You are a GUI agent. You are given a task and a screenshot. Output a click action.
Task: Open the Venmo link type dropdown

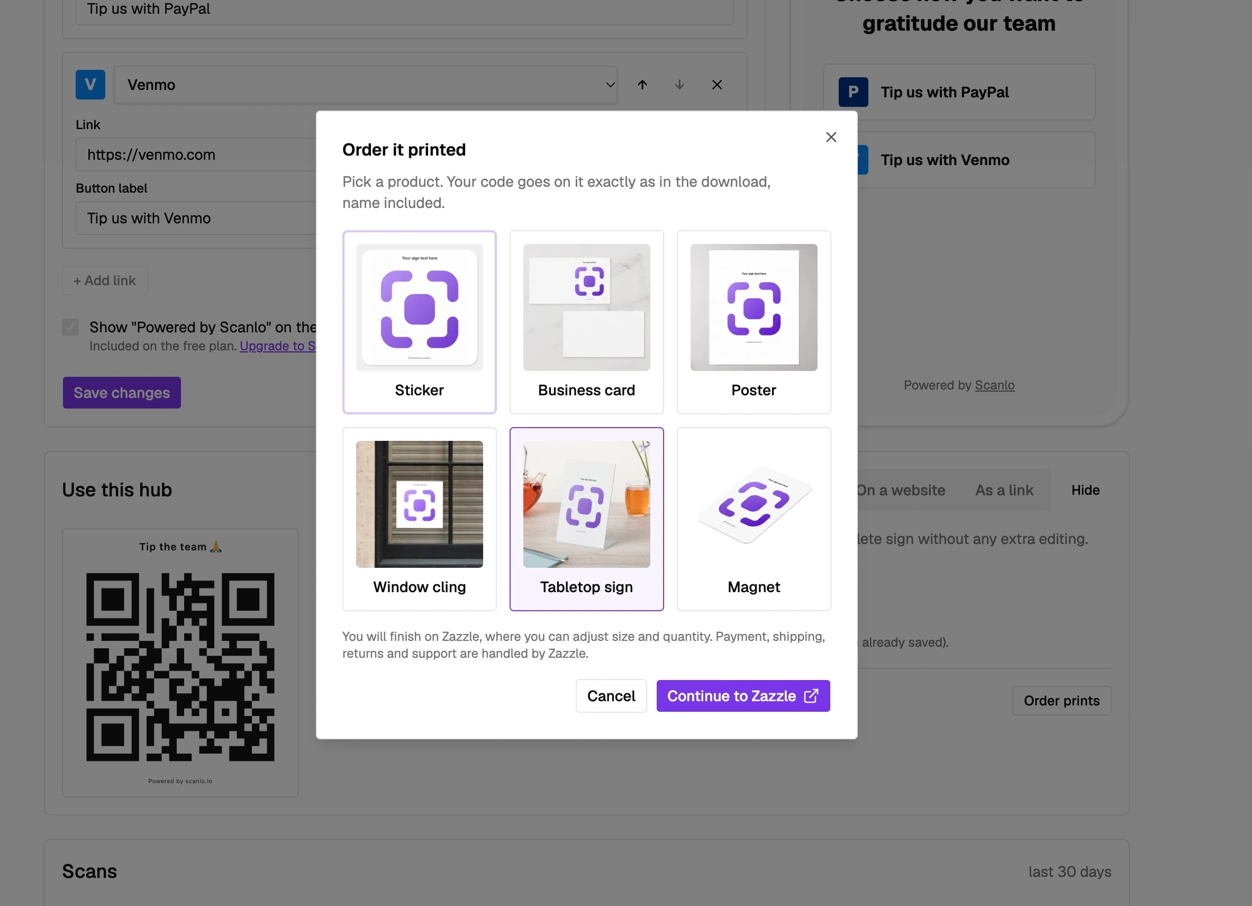366,85
